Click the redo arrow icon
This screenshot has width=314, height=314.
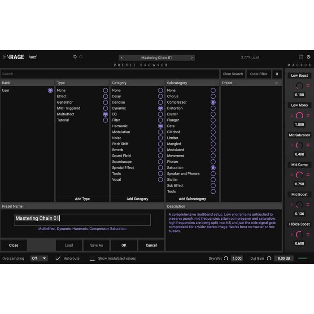coord(81,57)
